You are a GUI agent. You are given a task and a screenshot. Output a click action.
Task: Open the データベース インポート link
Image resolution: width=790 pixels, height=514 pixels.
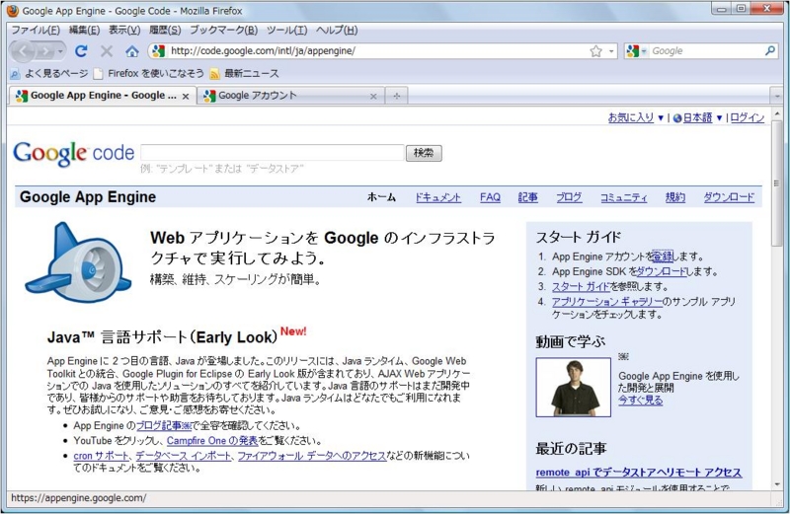click(x=184, y=456)
